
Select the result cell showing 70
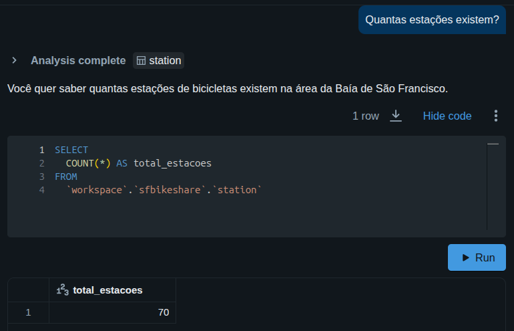pyautogui.click(x=112, y=312)
